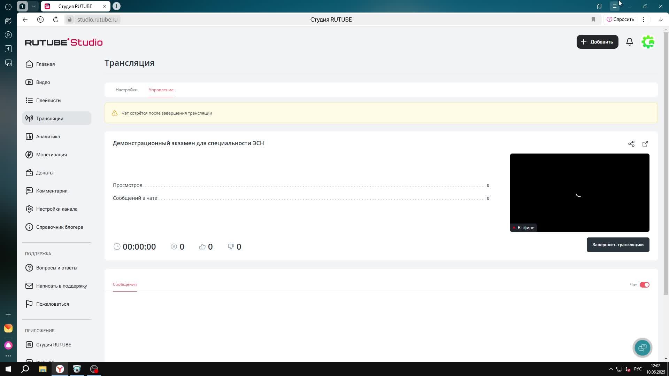The height and width of the screenshot is (376, 669).
Task: Click the address bar studio.rutube.ru
Action: (97, 19)
